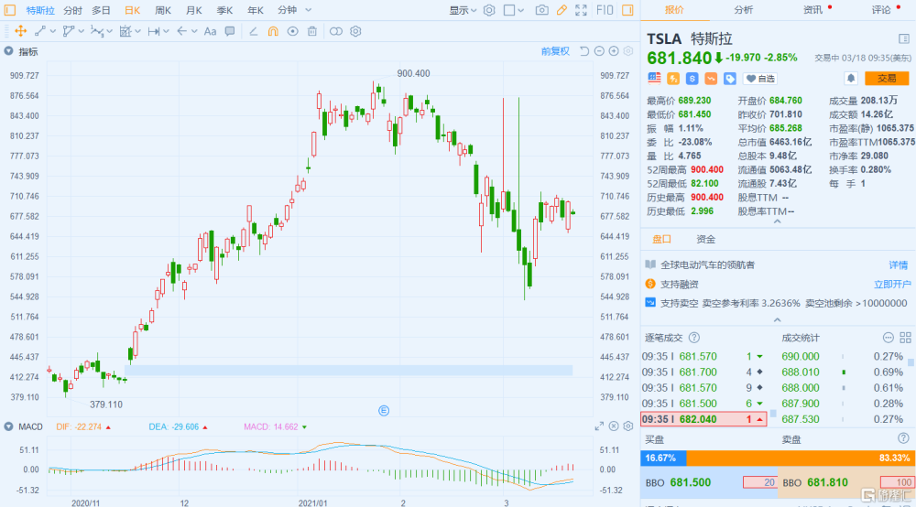The image size is (916, 507).
Task: Click the camera screenshot icon
Action: click(x=541, y=10)
